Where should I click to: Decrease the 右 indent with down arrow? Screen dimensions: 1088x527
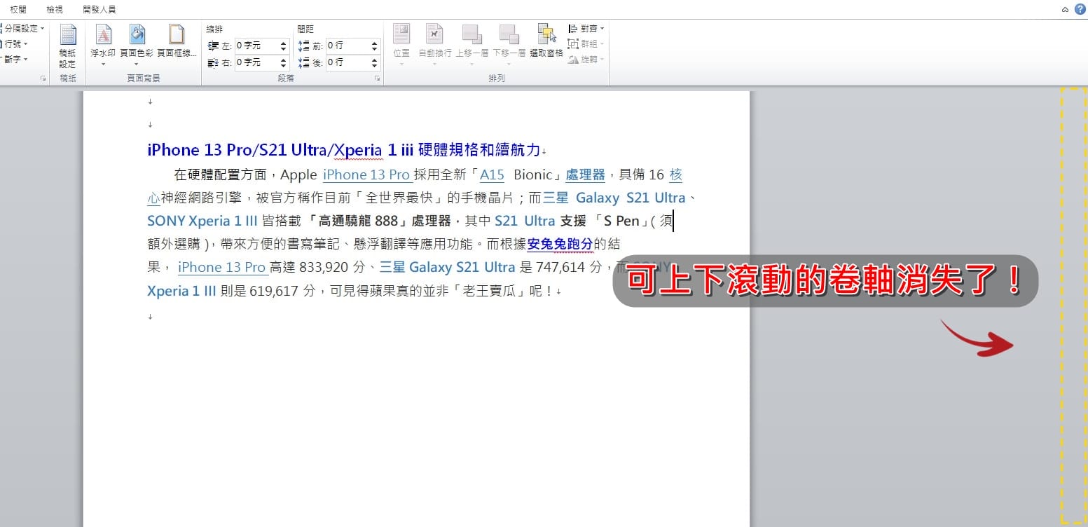[284, 66]
